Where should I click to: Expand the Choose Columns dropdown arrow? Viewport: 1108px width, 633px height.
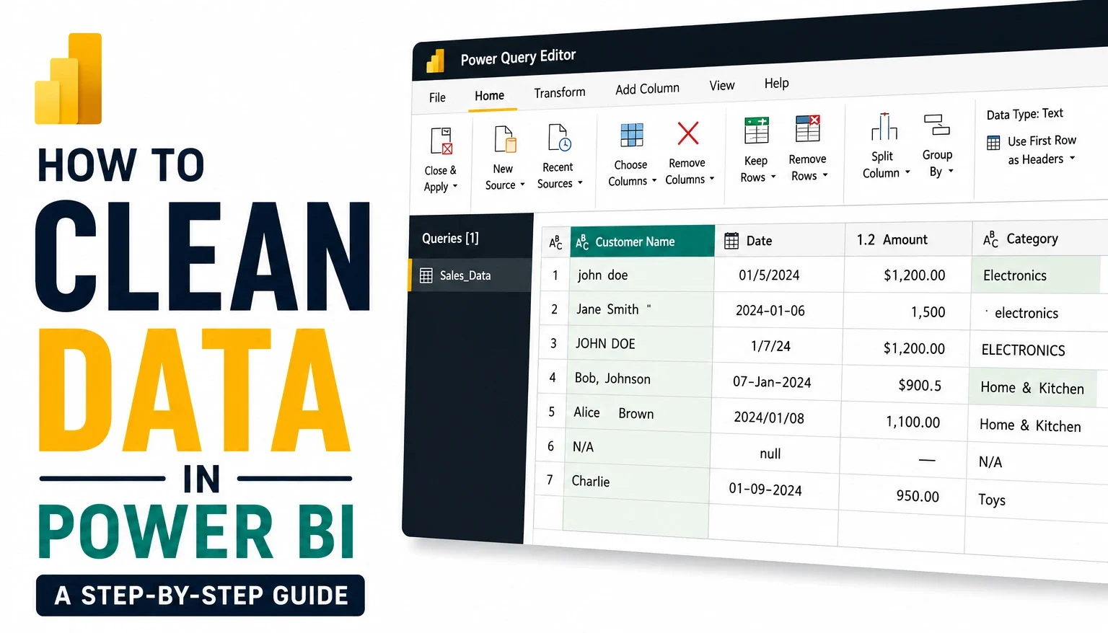click(x=654, y=181)
